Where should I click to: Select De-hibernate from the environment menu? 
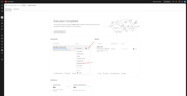[83, 63]
